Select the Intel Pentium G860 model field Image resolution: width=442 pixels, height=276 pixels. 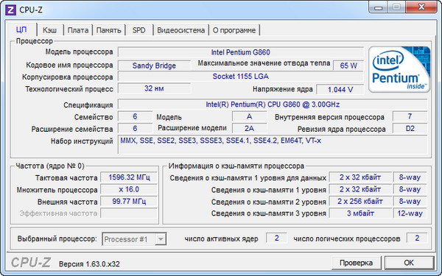pos(241,52)
